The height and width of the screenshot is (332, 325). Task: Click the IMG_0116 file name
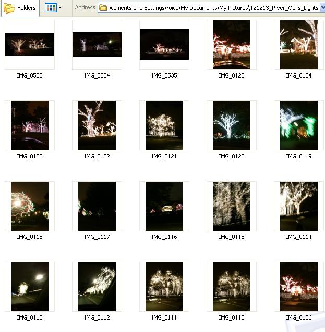tap(164, 237)
